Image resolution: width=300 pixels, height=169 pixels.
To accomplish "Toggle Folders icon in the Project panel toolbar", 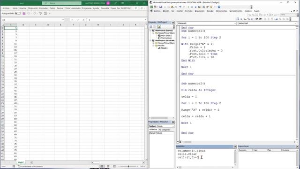I will (159, 27).
